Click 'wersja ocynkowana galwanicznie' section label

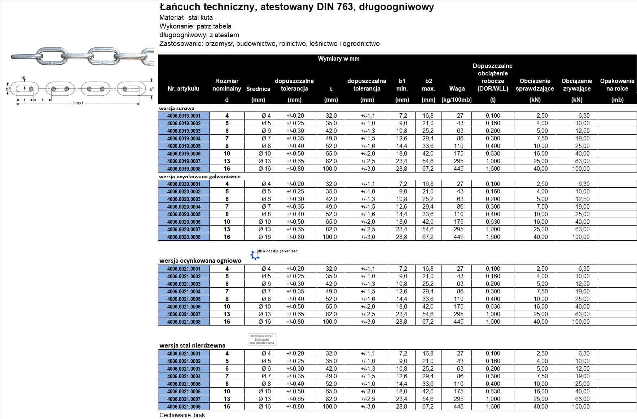pyautogui.click(x=200, y=176)
